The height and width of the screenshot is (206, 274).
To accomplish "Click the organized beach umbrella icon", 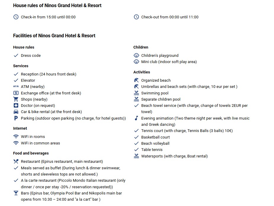I will point(136,80).
